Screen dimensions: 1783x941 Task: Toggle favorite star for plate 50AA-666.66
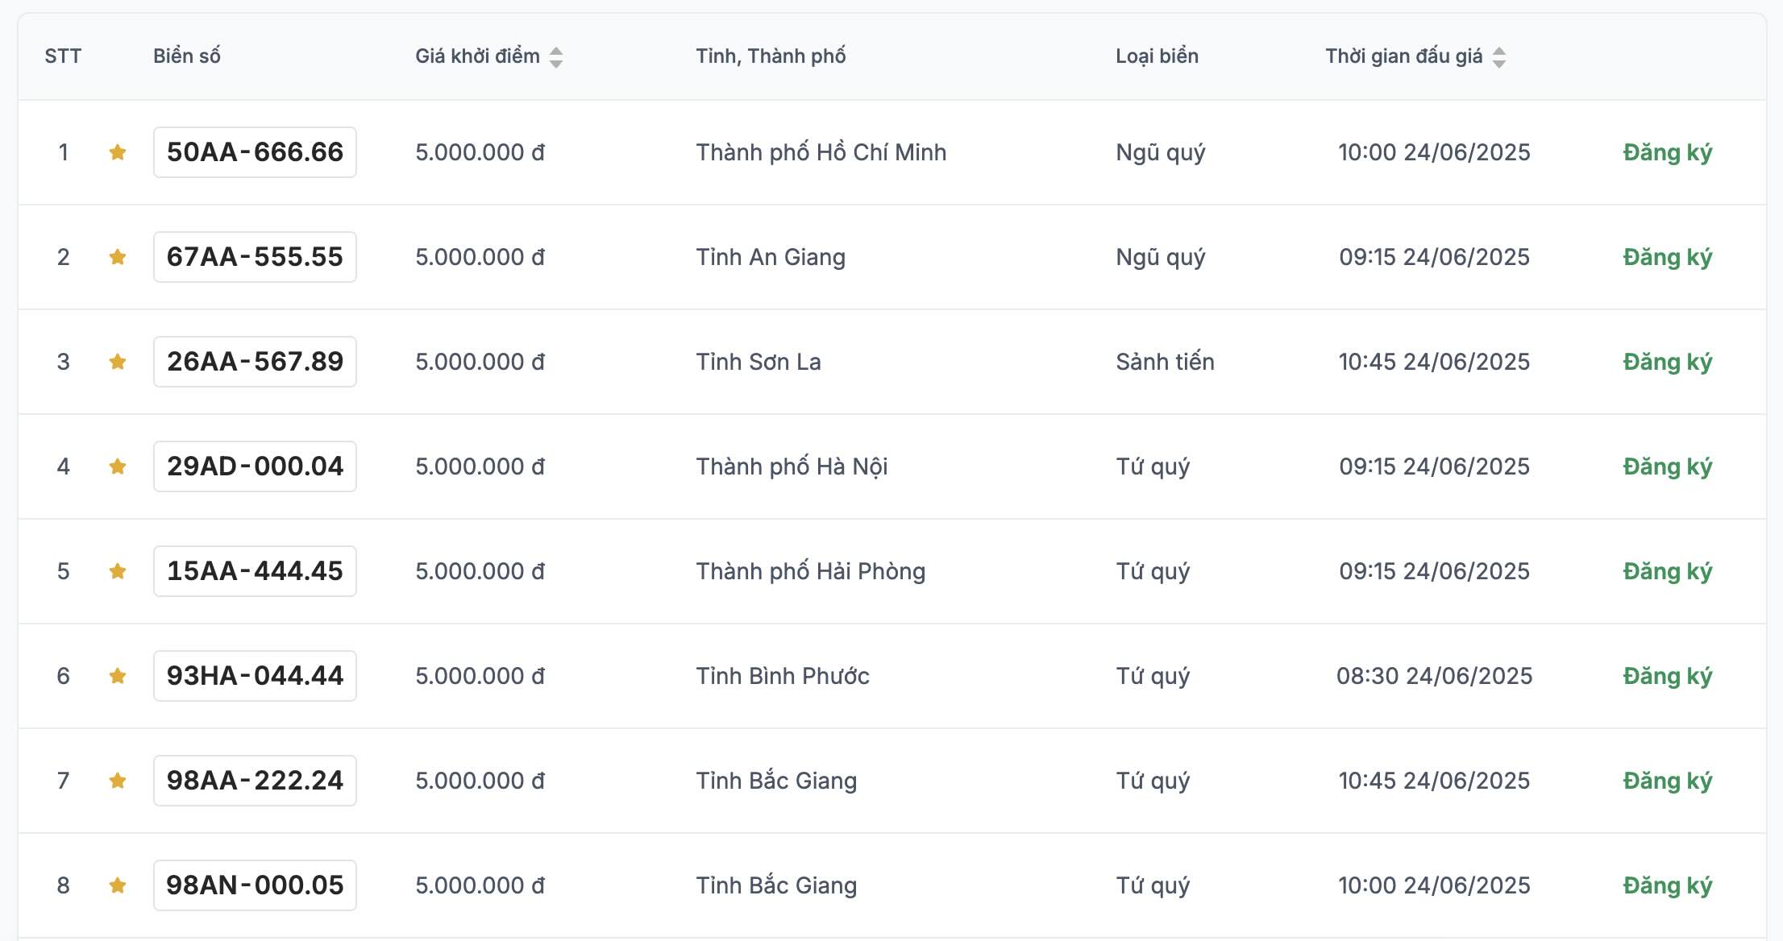[x=118, y=152]
